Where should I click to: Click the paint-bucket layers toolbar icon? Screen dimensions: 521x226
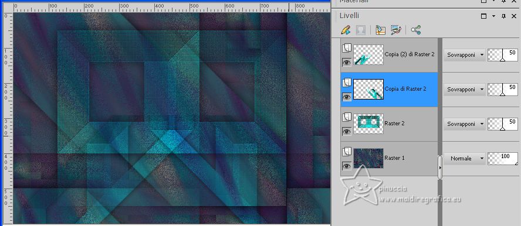coord(380,30)
